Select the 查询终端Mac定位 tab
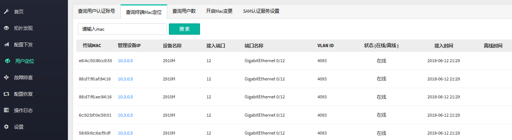This screenshot has width=512, height=140. 144,11
